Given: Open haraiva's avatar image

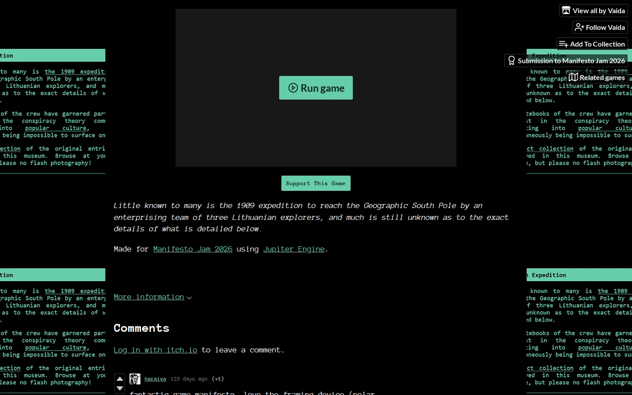Looking at the screenshot, I should coord(135,379).
